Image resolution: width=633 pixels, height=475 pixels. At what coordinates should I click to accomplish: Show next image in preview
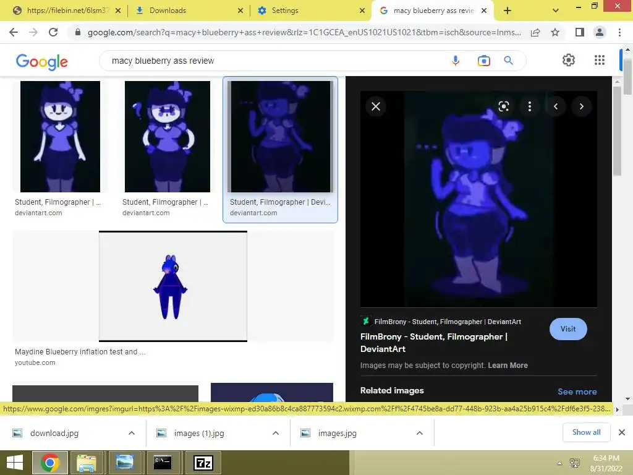pos(581,106)
